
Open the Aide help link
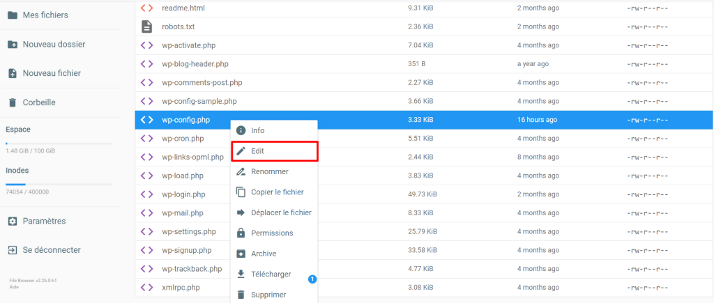coord(13,287)
